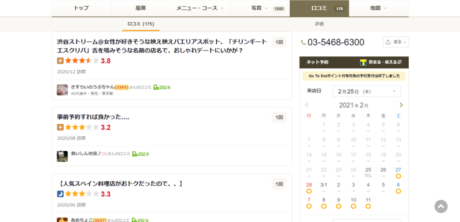
Task: Open the 来店日 date dropdown 2月25日
Action: [367, 91]
